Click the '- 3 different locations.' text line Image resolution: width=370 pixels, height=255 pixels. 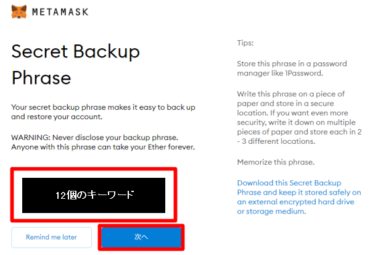pyautogui.click(x=276, y=141)
